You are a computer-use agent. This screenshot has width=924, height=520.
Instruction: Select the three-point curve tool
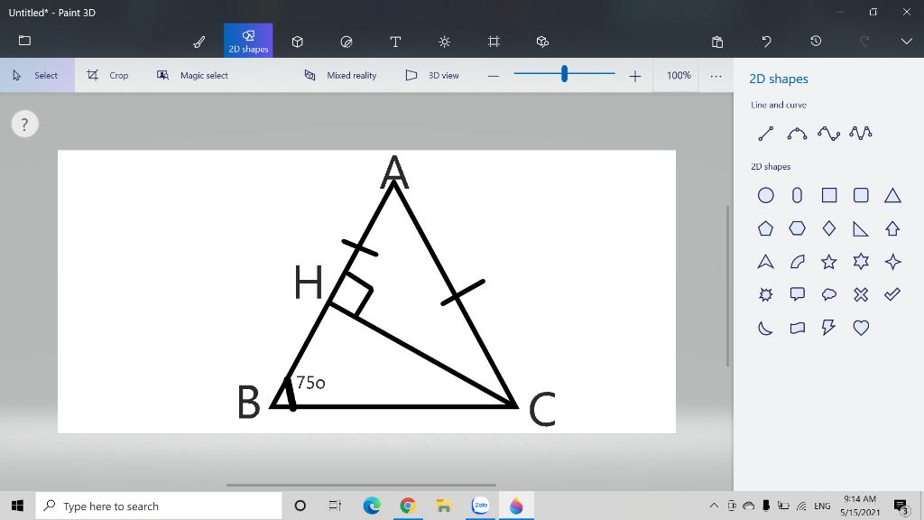797,134
